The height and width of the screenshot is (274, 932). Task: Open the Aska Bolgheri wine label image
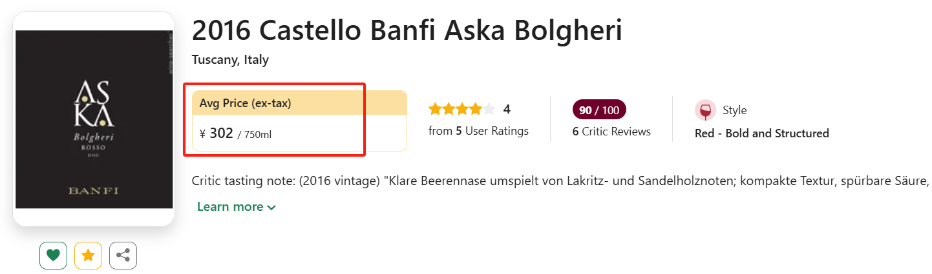(94, 119)
